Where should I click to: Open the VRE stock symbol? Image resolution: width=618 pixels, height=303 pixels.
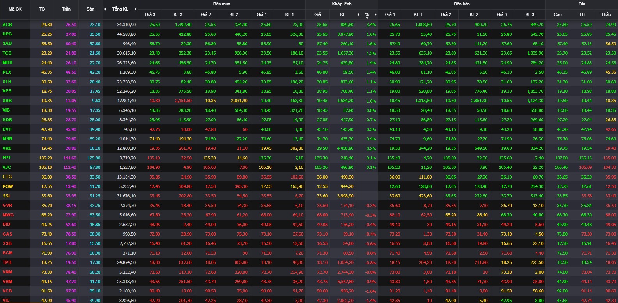coord(7,148)
